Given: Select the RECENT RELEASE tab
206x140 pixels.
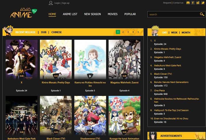Looking at the screenshot, I should click(x=25, y=32).
